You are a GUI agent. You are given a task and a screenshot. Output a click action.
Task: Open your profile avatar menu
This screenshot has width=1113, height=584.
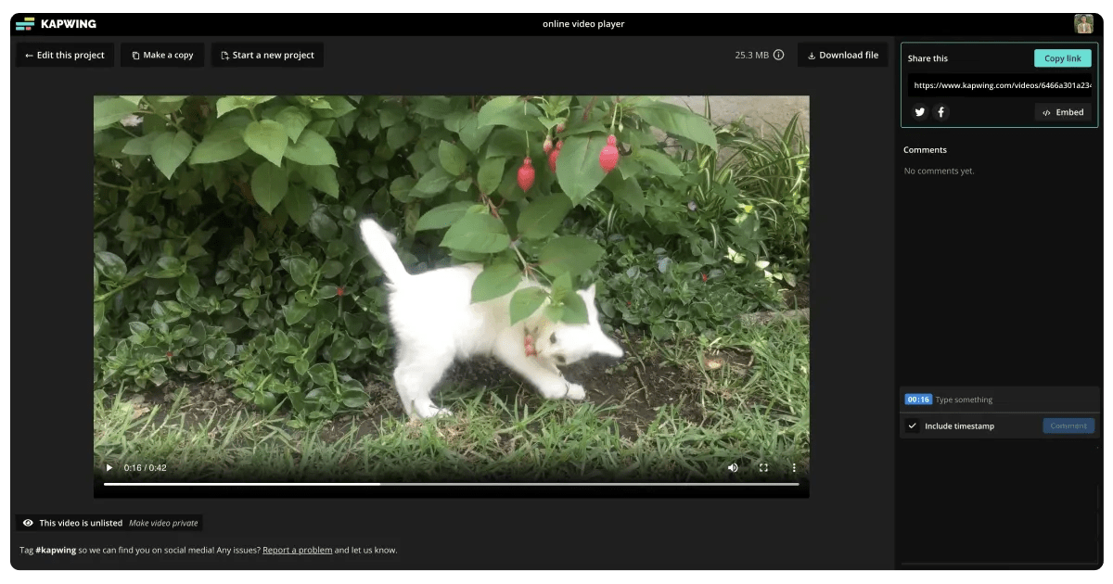(x=1084, y=23)
